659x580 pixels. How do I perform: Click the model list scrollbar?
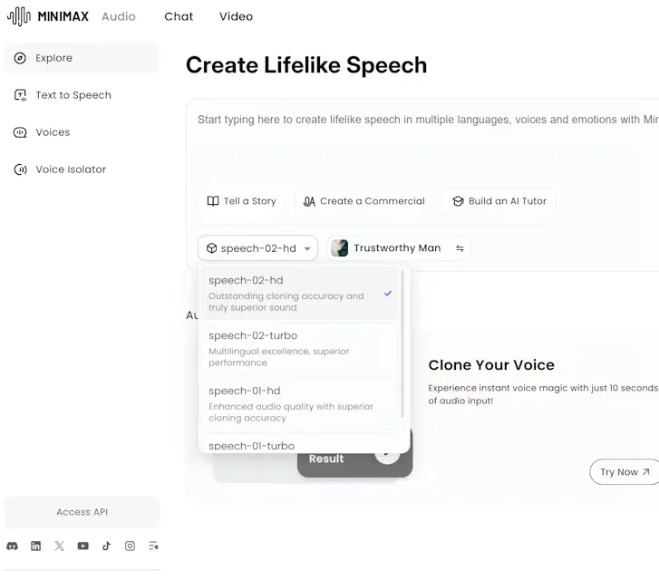[x=402, y=343]
